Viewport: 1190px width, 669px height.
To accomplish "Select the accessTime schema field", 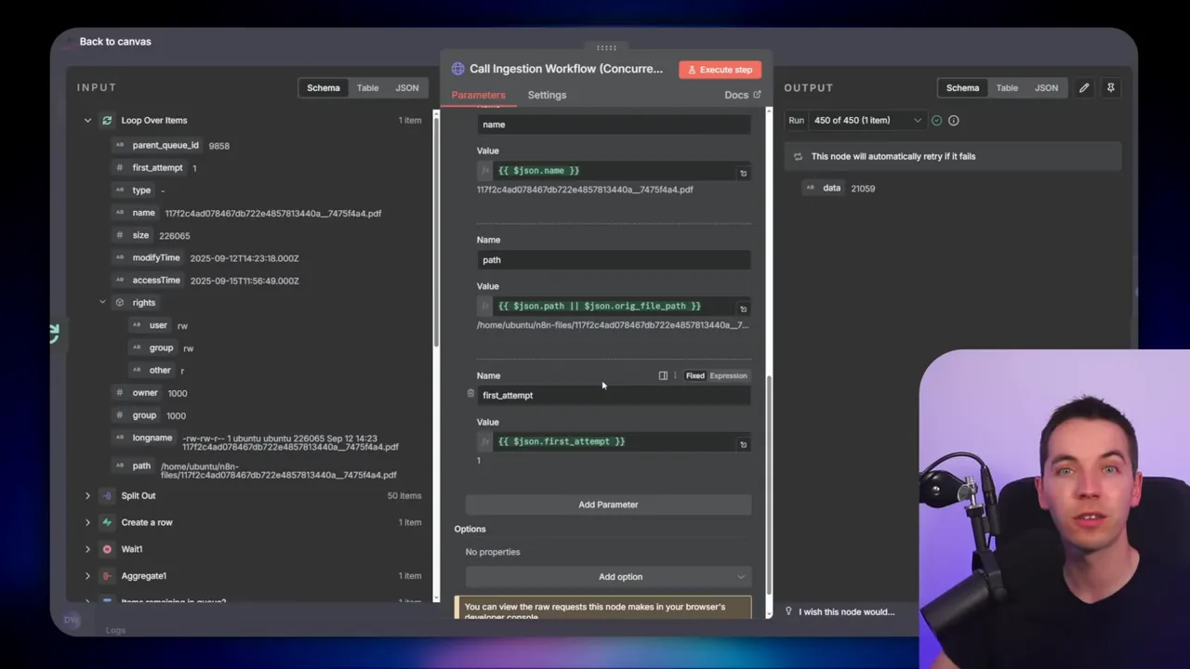I will click(156, 280).
